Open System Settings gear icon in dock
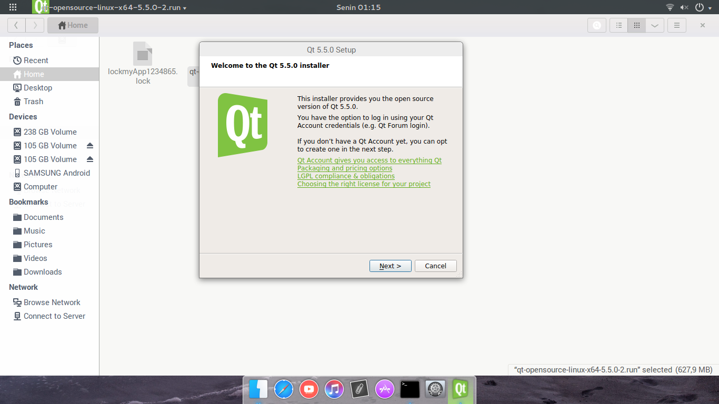Image resolution: width=719 pixels, height=404 pixels. [x=435, y=389]
